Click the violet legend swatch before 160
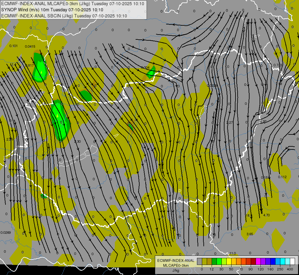Viewport: 299px width, 275px height. coord(268,262)
